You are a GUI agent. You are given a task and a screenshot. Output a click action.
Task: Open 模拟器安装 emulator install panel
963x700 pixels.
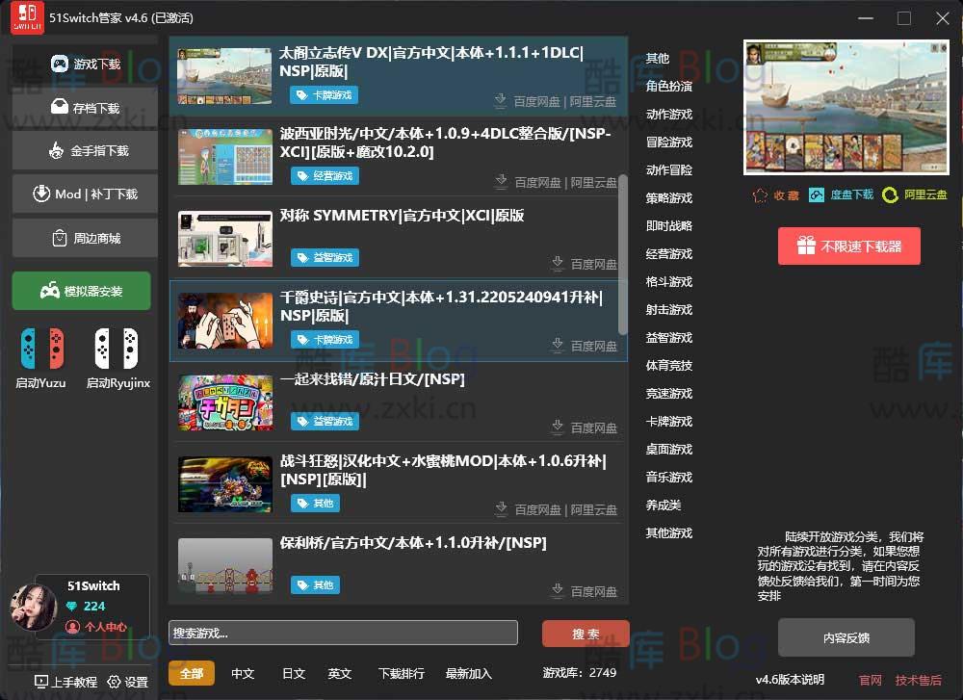(x=81, y=290)
